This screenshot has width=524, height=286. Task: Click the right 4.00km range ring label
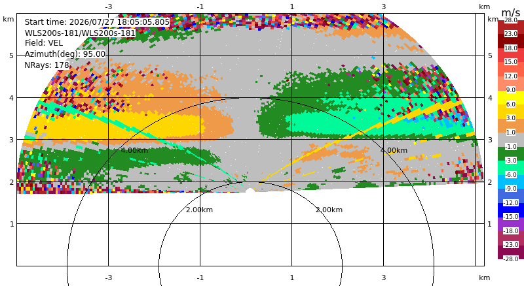pos(394,150)
